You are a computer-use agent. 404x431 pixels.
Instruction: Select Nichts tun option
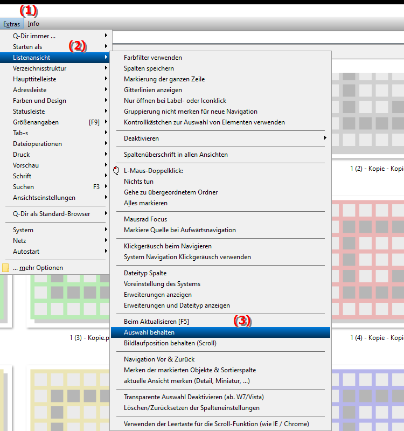(x=220, y=182)
